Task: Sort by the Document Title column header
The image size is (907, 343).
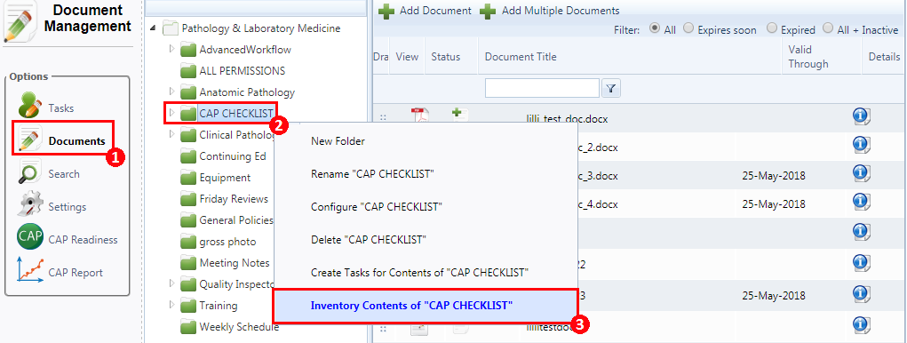Action: (521, 57)
